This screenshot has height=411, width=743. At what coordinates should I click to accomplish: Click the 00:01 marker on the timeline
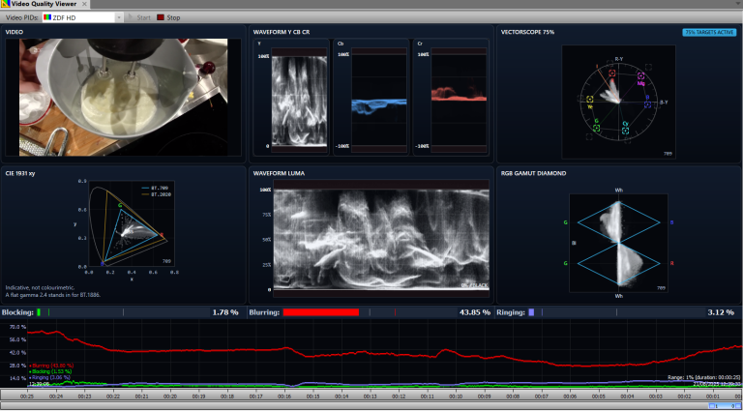point(713,396)
